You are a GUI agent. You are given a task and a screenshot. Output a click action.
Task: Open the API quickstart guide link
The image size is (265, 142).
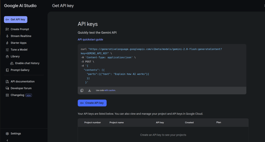pos(90,40)
